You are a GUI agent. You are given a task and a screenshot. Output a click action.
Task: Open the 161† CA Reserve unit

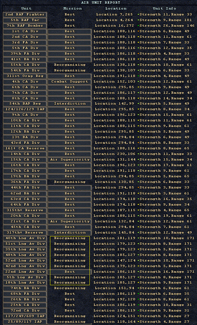pos(25,148)
